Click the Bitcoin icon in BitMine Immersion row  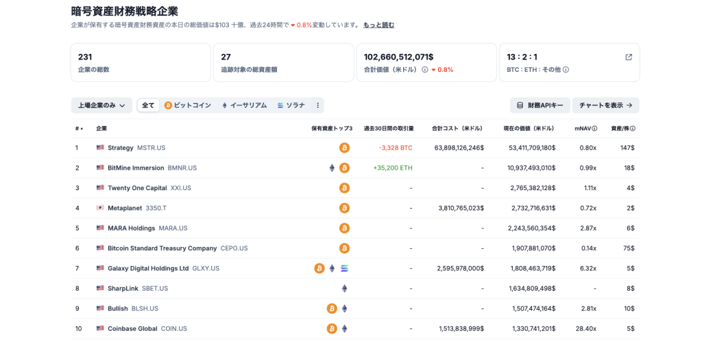pos(344,168)
